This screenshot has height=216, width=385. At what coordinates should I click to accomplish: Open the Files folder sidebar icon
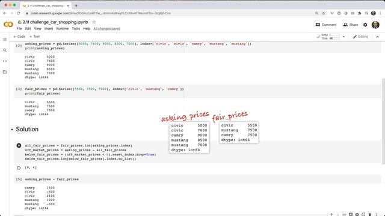pyautogui.click(x=5, y=72)
